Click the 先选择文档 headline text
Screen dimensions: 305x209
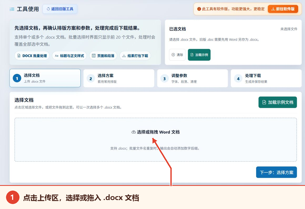tap(77, 28)
